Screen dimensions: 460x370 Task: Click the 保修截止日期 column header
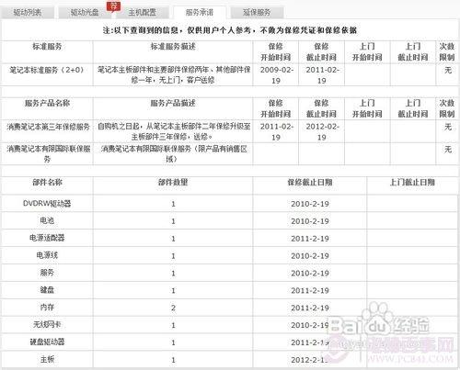[310, 182]
